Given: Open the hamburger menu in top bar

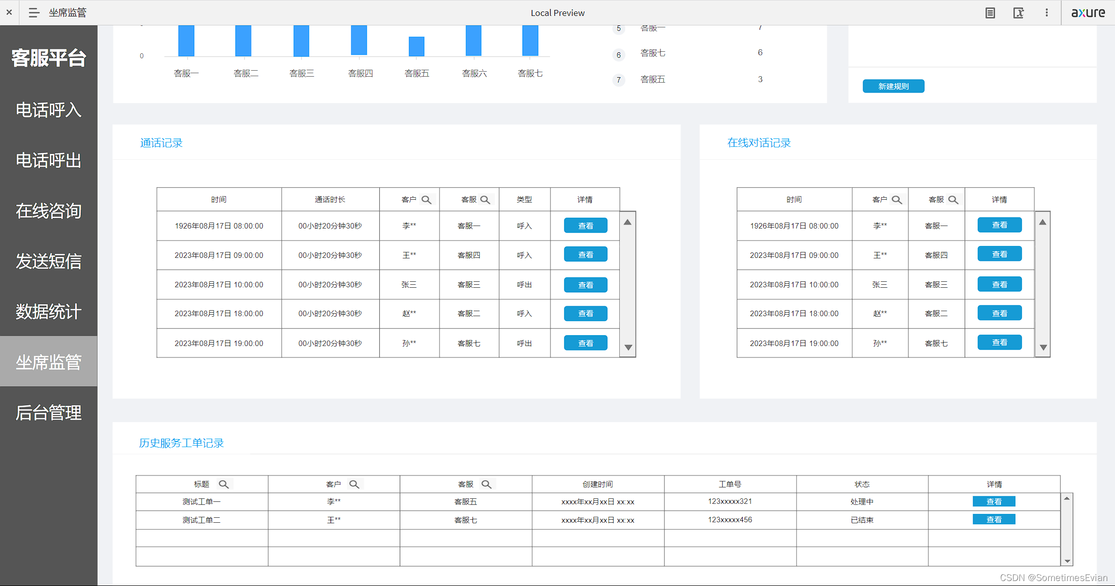Looking at the screenshot, I should (x=34, y=12).
